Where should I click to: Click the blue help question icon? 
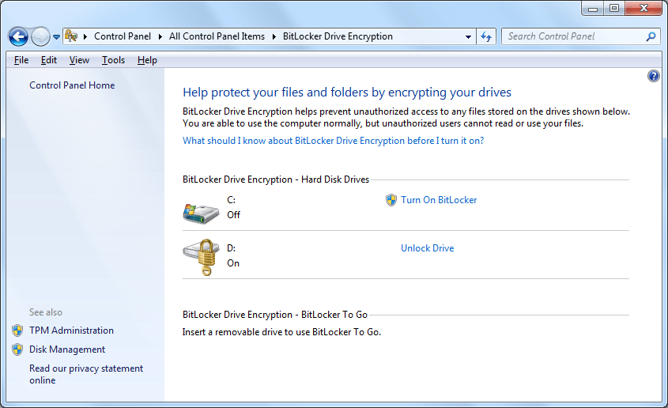[654, 76]
